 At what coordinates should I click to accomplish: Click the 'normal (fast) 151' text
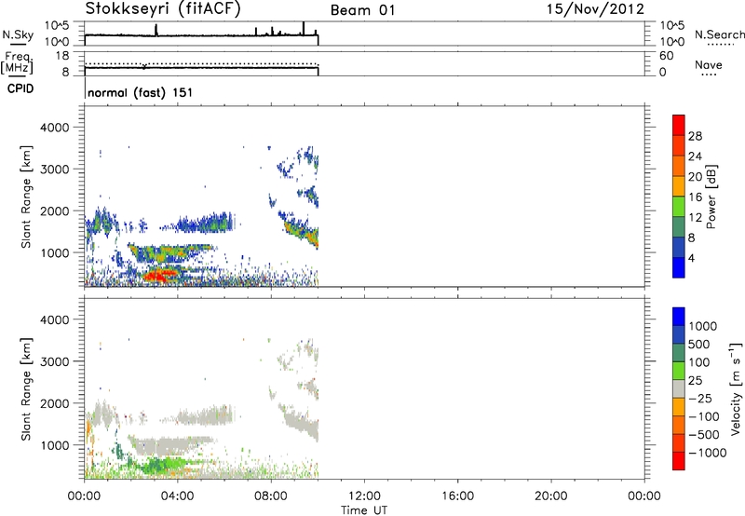click(x=141, y=92)
